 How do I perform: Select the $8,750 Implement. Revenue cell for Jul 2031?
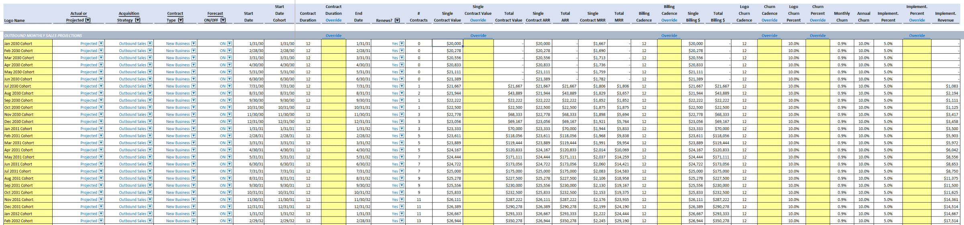point(946,171)
